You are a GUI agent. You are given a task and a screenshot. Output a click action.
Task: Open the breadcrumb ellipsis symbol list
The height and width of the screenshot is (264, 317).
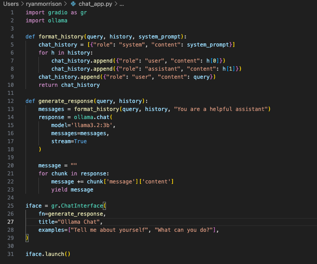(x=122, y=4)
